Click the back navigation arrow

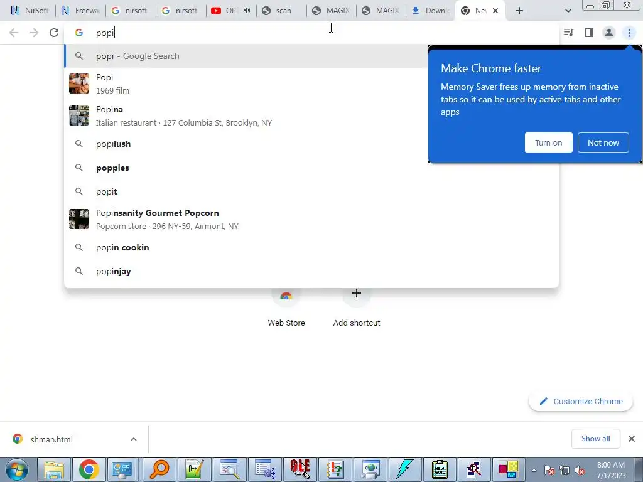[14, 33]
